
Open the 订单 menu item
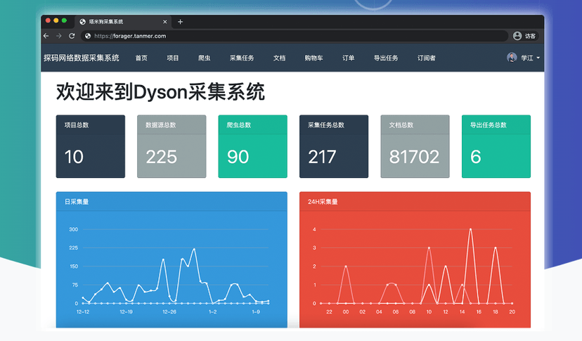click(348, 58)
